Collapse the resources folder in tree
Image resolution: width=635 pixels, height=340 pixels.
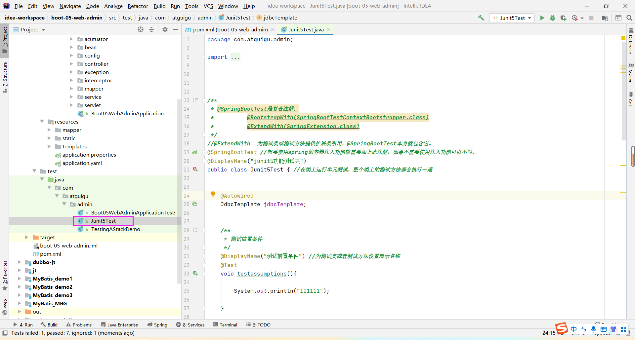pos(42,122)
